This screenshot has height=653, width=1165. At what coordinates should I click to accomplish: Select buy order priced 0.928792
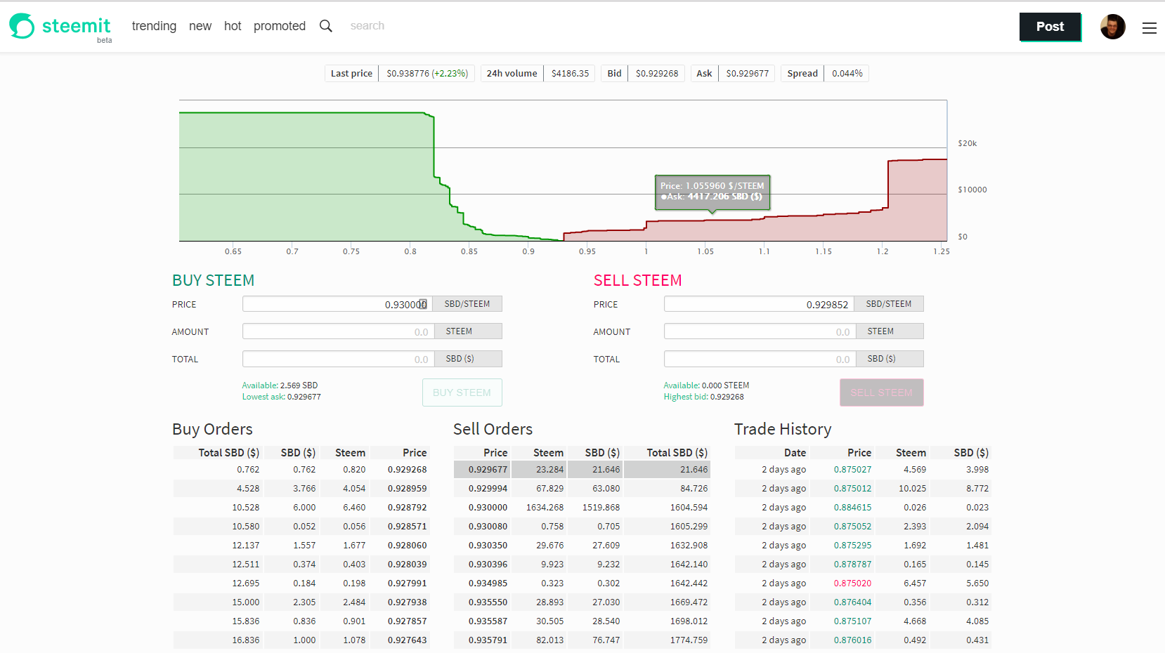(x=301, y=508)
